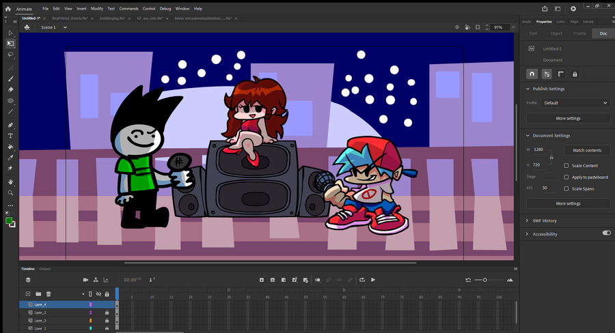Click the new layer icon in timeline

pos(28,294)
